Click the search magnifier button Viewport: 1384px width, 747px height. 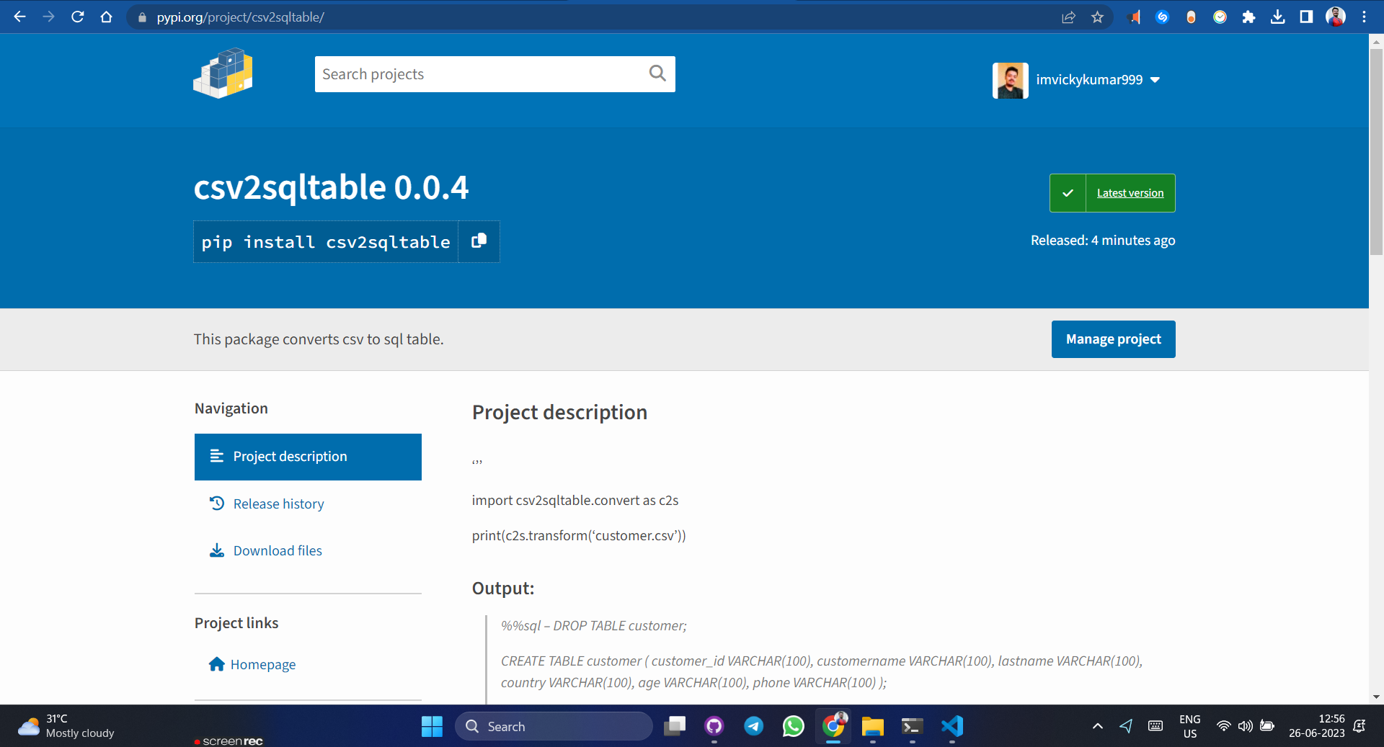pyautogui.click(x=657, y=73)
